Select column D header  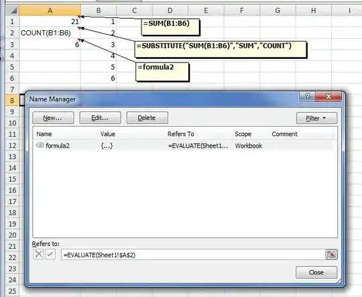pyautogui.click(x=170, y=11)
